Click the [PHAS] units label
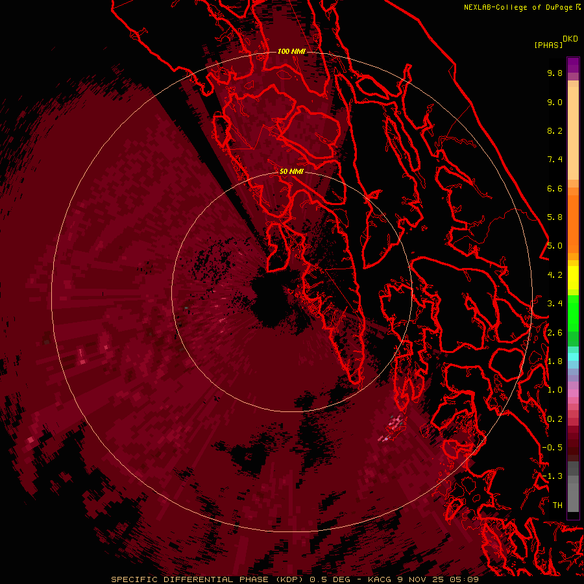584x584 pixels. click(x=548, y=45)
